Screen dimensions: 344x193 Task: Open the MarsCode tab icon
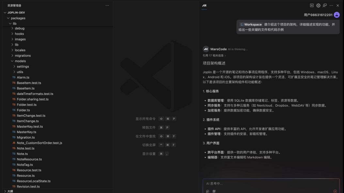pos(204,6)
